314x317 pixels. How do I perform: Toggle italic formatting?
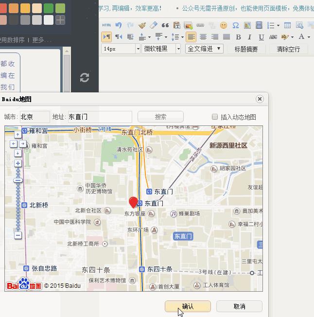point(249,37)
